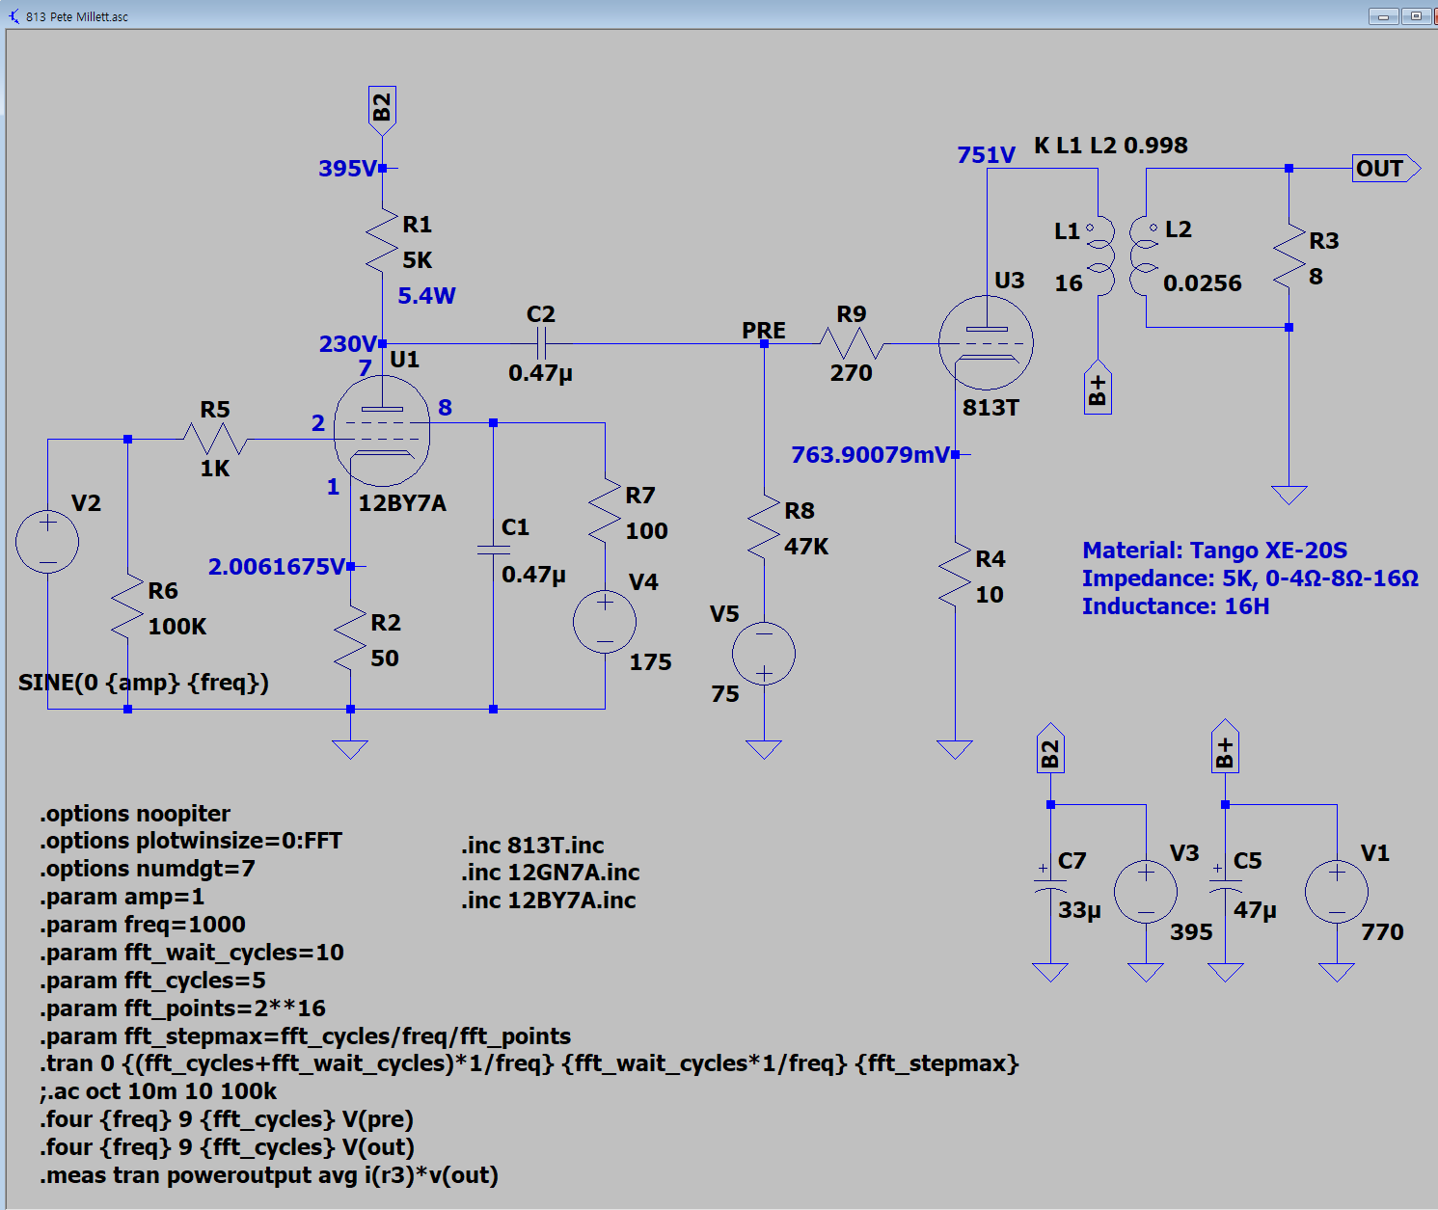
Task: Click the V1 770 volt source symbol
Action: click(1336, 892)
